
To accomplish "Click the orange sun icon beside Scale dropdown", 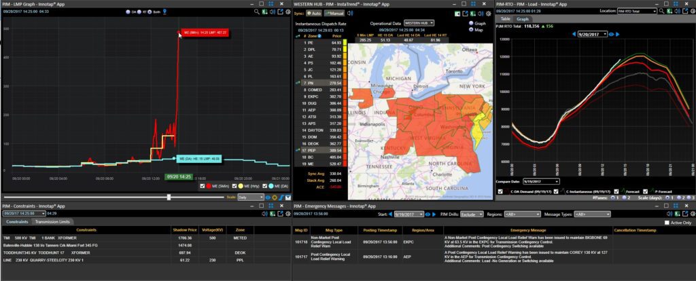I will tap(275, 198).
